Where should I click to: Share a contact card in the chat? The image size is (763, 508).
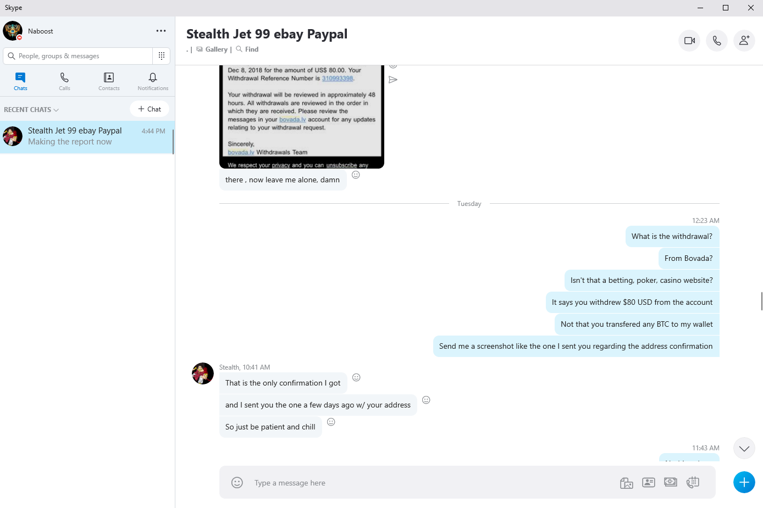point(649,482)
